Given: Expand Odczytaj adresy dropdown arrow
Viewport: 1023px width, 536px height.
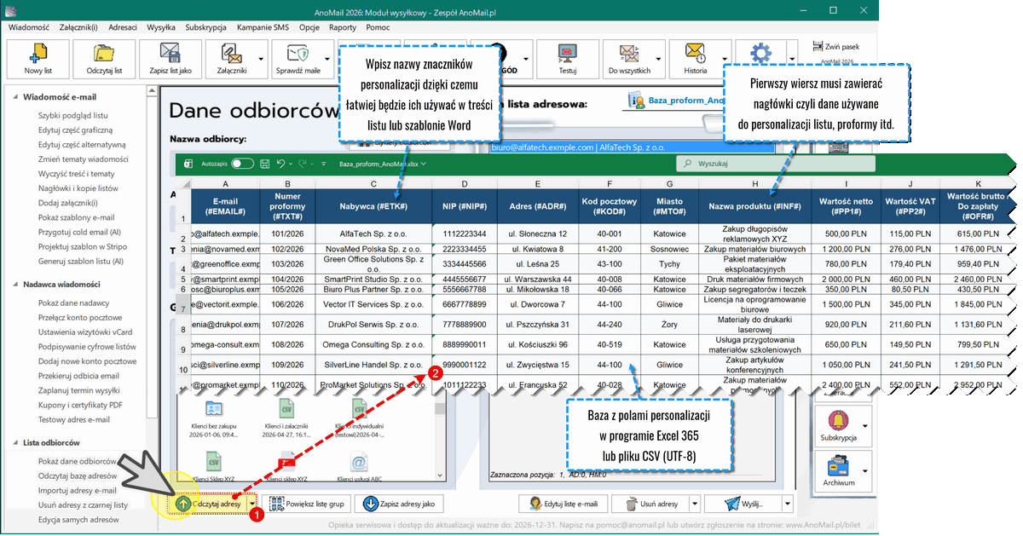Looking at the screenshot, I should click(x=254, y=504).
